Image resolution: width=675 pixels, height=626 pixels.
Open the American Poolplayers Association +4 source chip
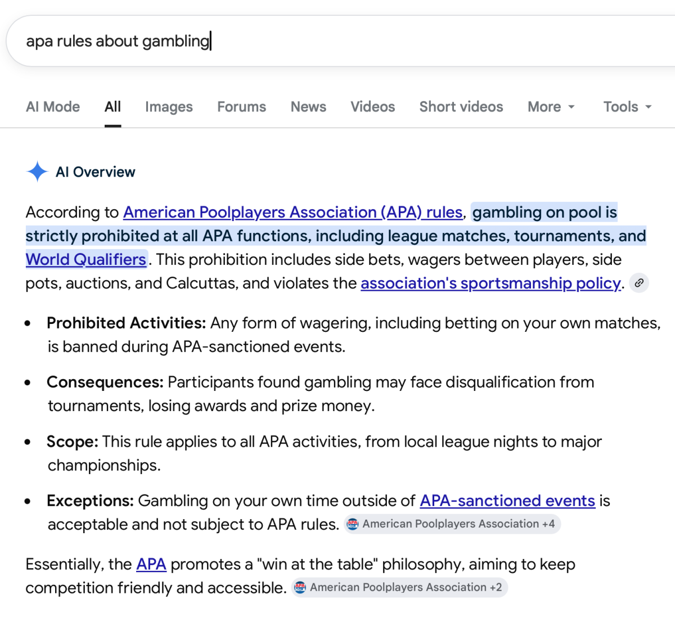point(452,524)
